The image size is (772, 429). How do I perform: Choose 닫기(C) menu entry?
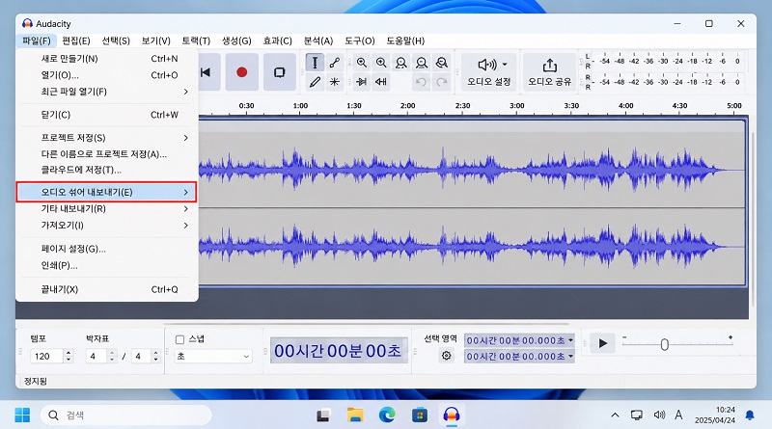(107, 115)
